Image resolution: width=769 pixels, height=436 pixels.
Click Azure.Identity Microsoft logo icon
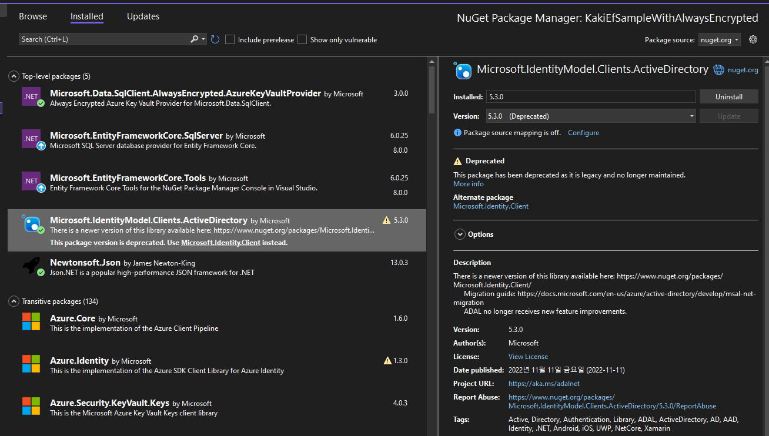pyautogui.click(x=31, y=363)
